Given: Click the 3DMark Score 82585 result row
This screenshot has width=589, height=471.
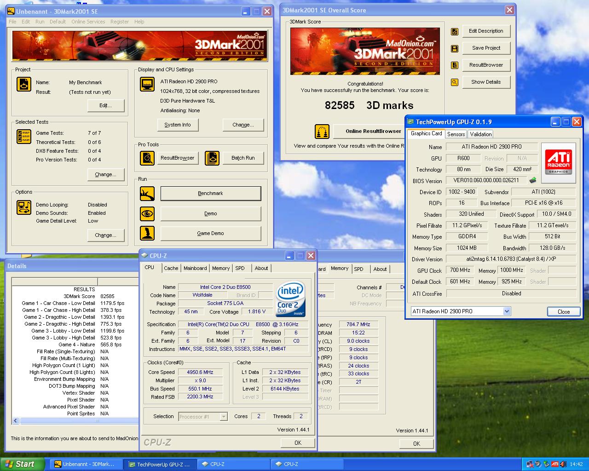Looking at the screenshot, I should (75, 296).
